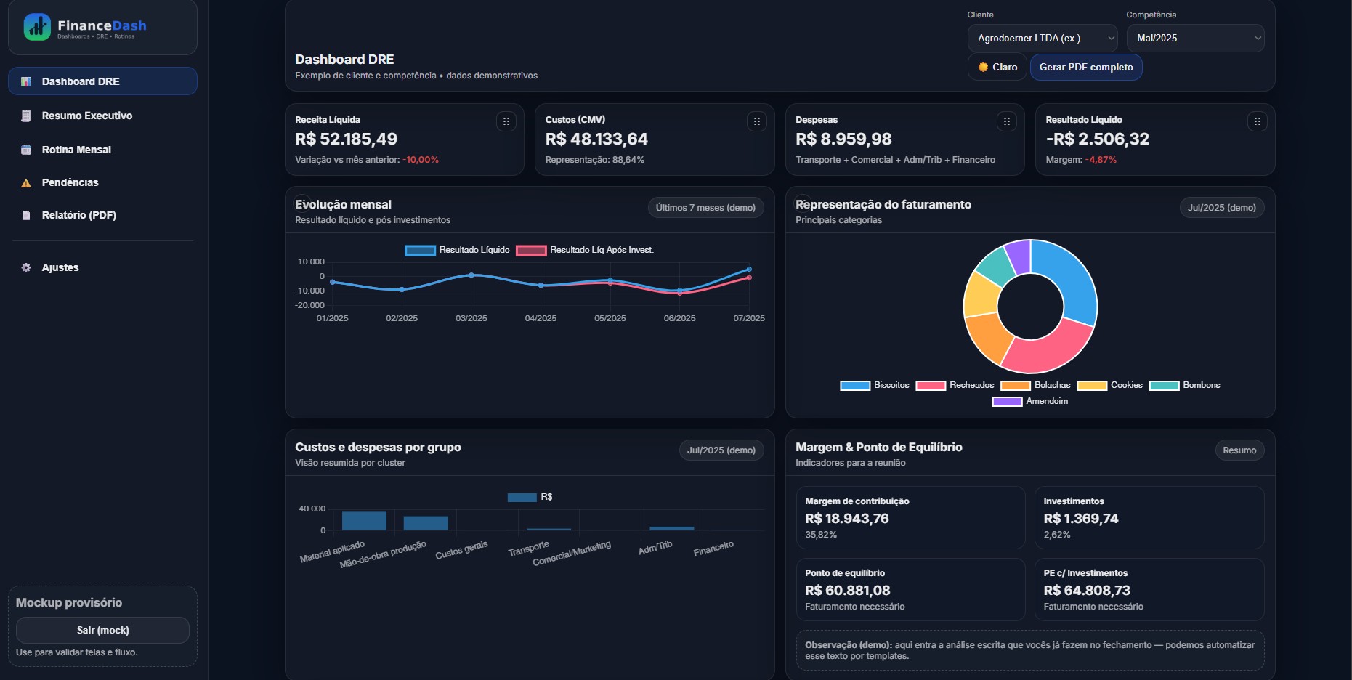Click the Resumo badge on Margem & Ponto card
The width and height of the screenshot is (1352, 680).
[1239, 450]
